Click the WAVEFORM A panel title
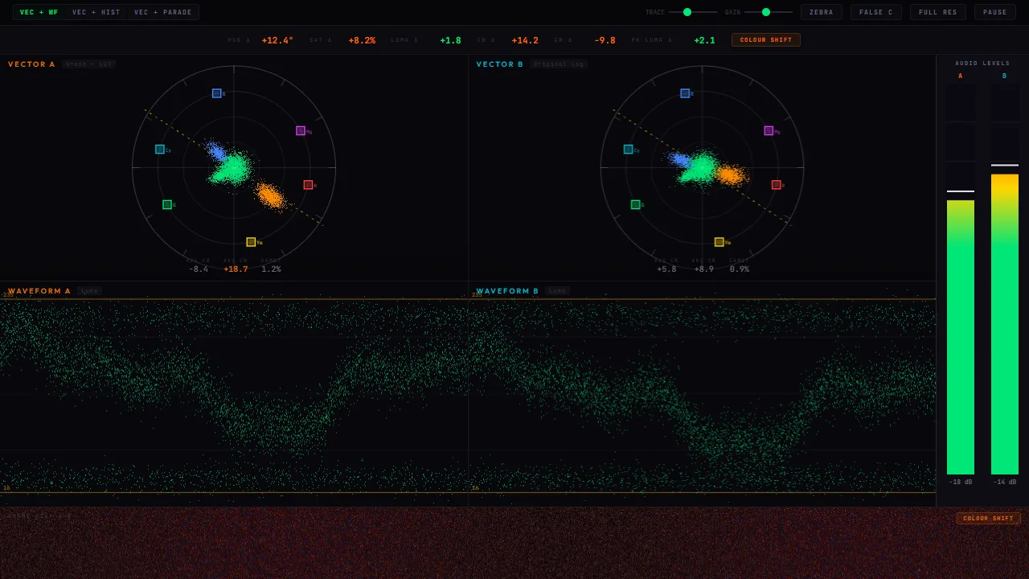Screen dimensions: 1029x579 tap(39, 291)
